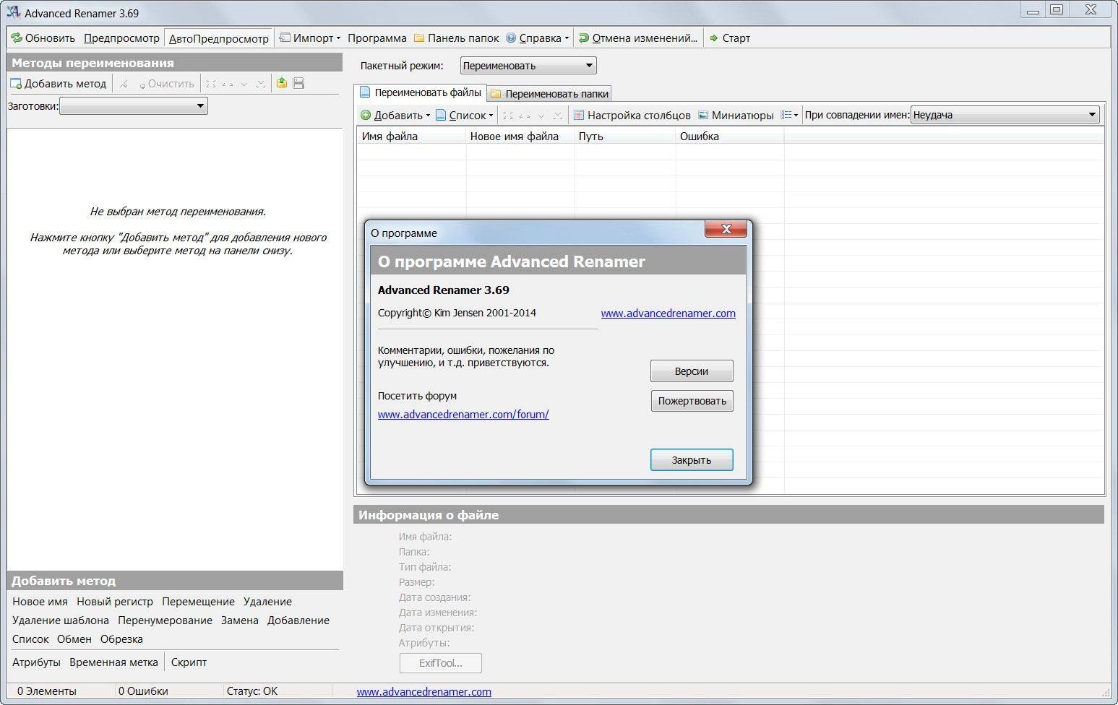Screen dimensions: 1118x705
Task: Click Отмена изменений undo button
Action: (638, 38)
